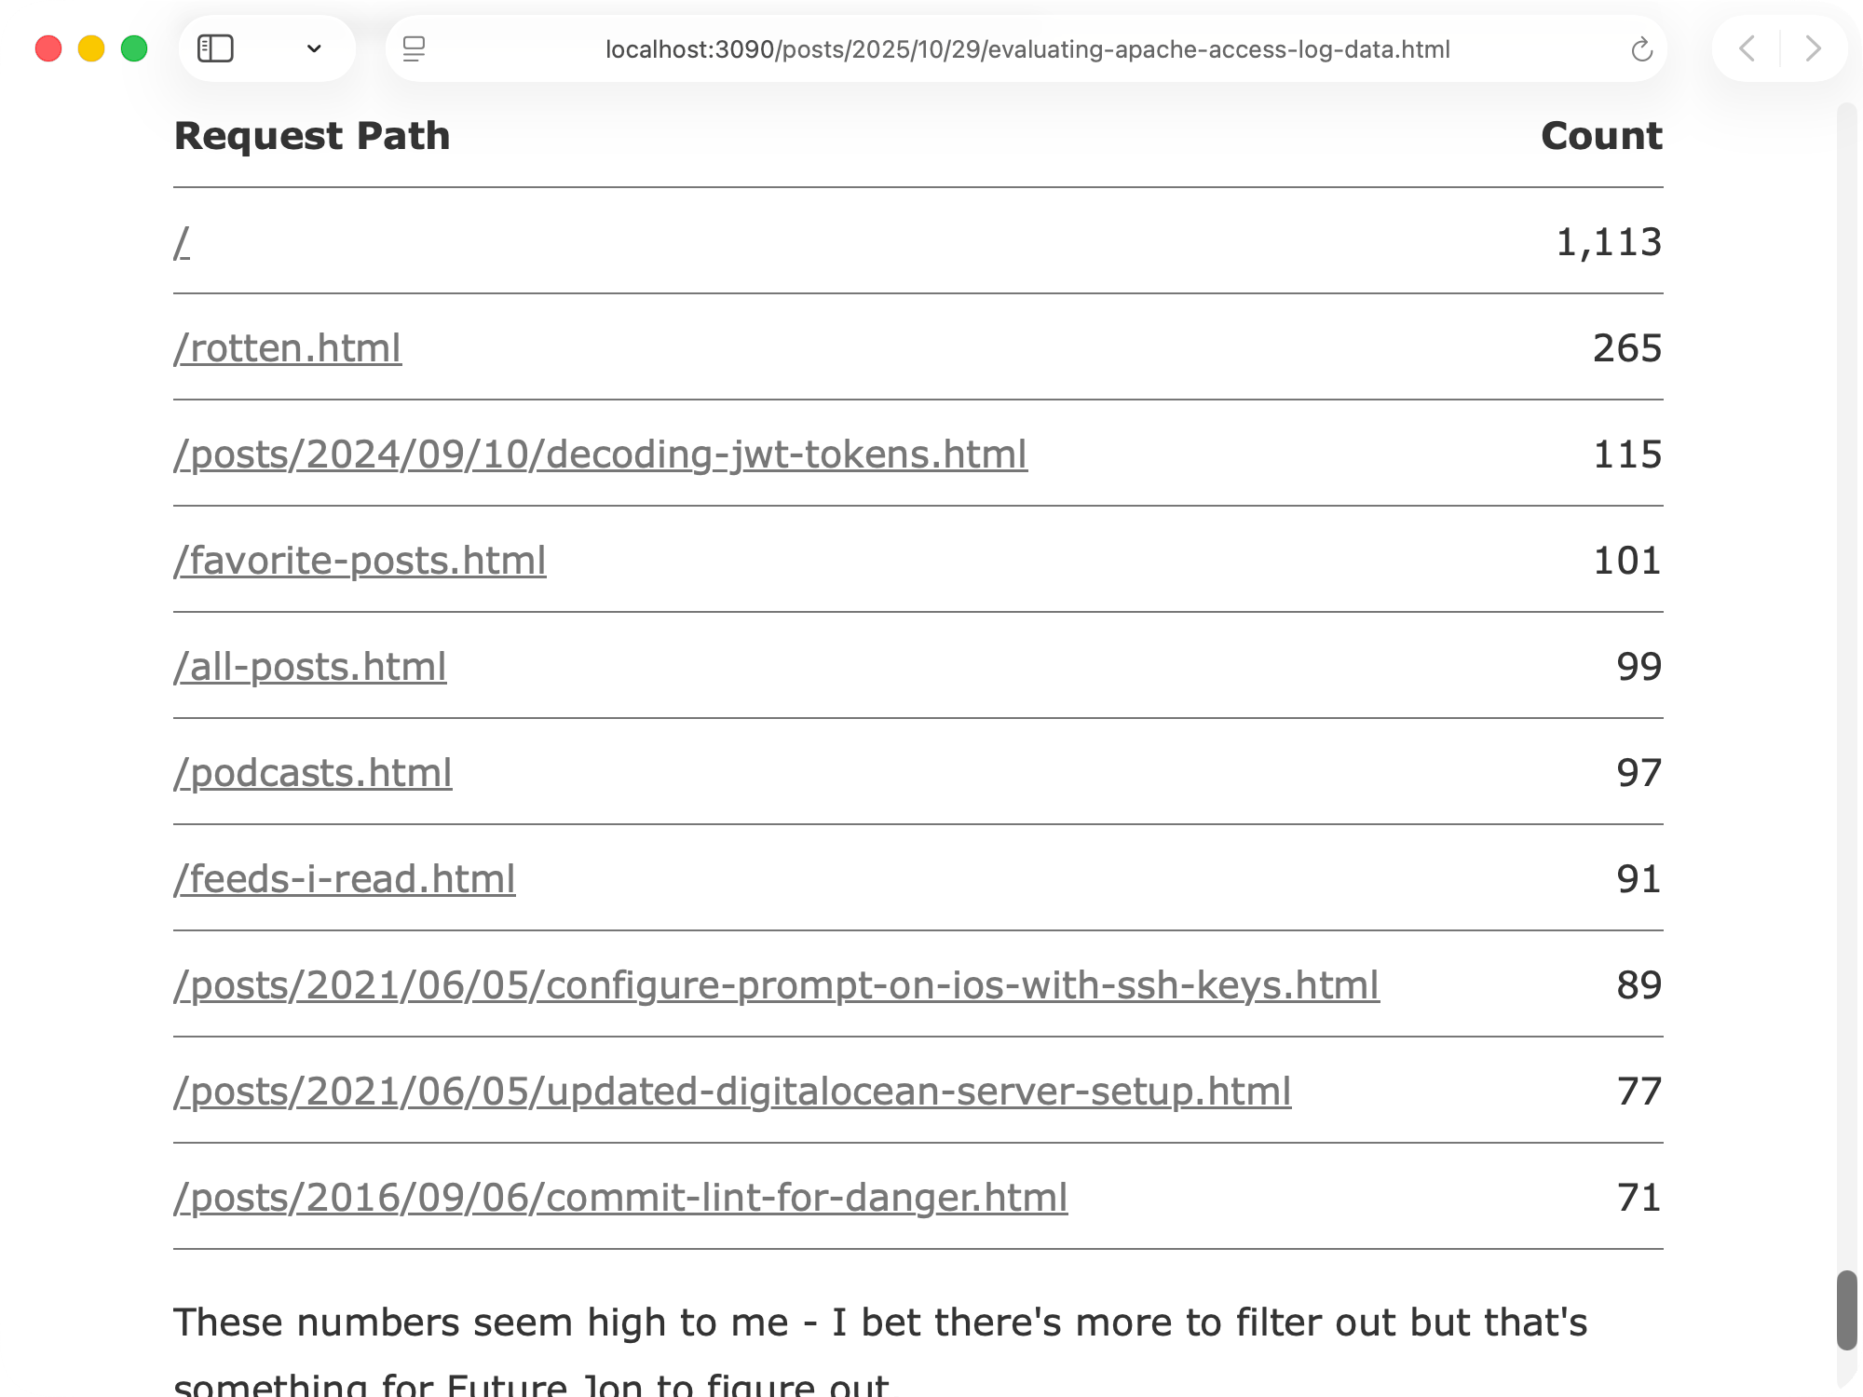Open the /favorite-posts.html link

(x=360, y=561)
